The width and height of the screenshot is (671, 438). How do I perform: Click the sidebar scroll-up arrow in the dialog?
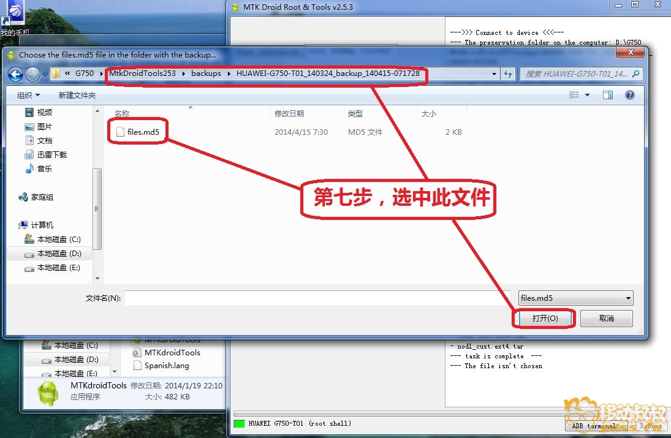click(97, 111)
